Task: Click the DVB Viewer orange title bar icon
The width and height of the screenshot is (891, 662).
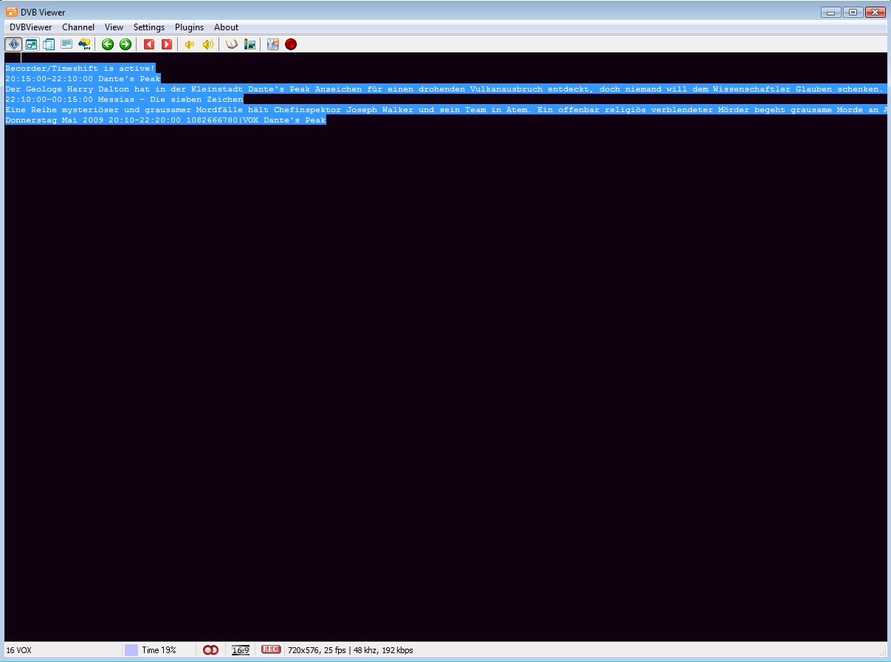Action: 12,12
